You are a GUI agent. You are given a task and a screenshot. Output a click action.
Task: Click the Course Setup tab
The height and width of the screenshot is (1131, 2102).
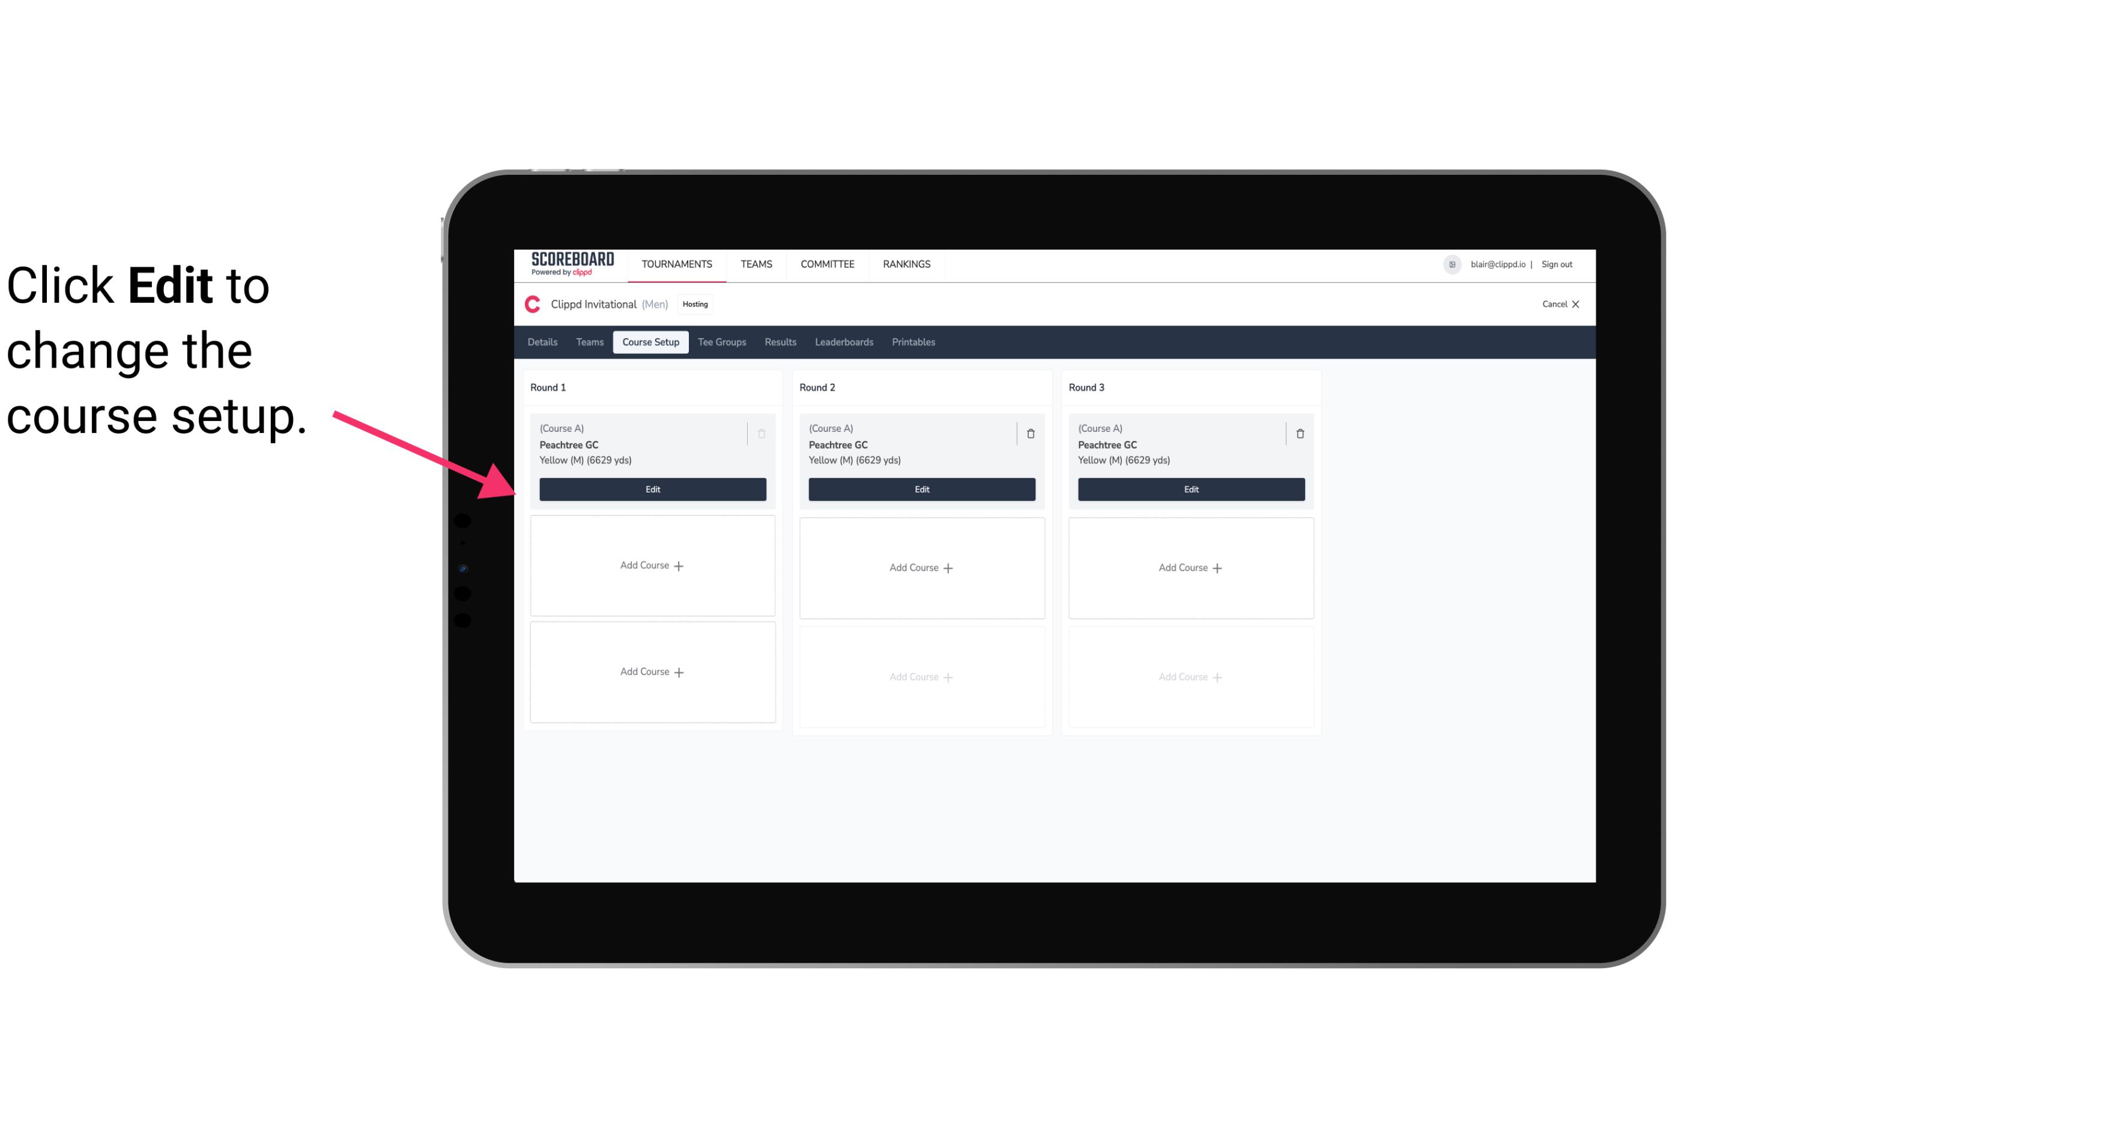650,341
